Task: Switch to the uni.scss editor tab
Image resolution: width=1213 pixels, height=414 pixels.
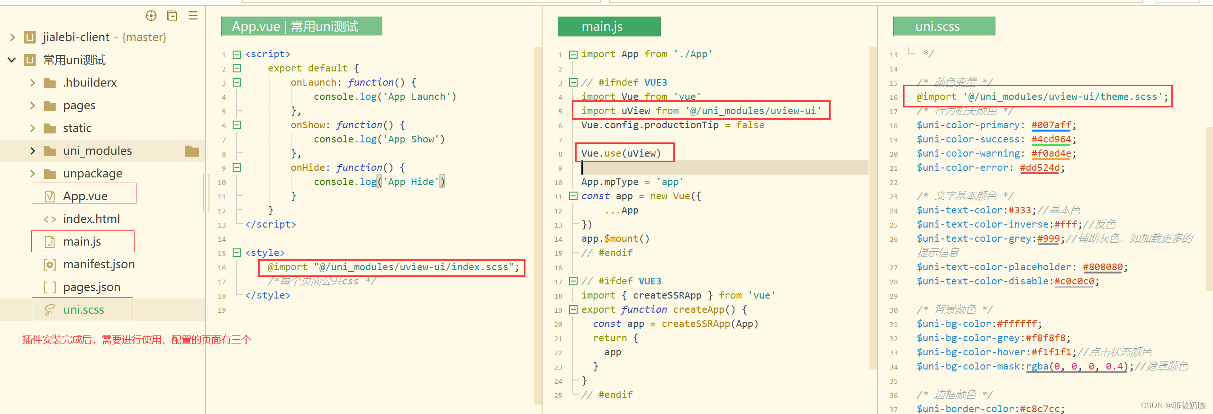Action: (944, 26)
